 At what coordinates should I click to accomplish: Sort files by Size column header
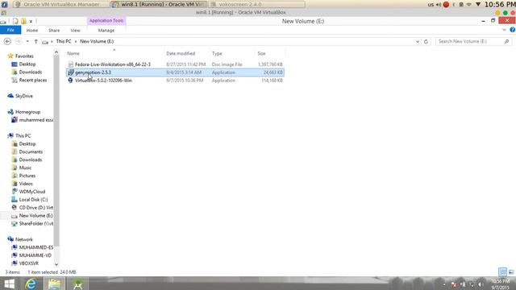261,53
